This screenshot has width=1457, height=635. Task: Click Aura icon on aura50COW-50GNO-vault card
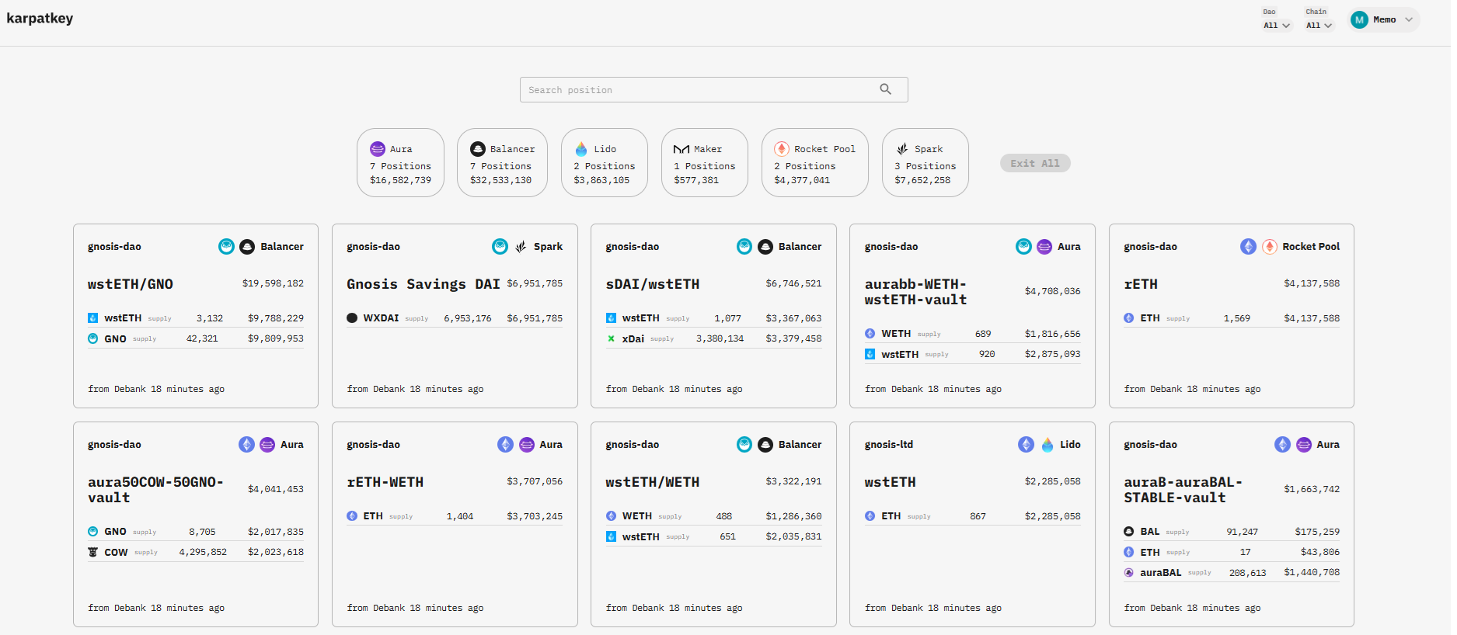(x=267, y=445)
